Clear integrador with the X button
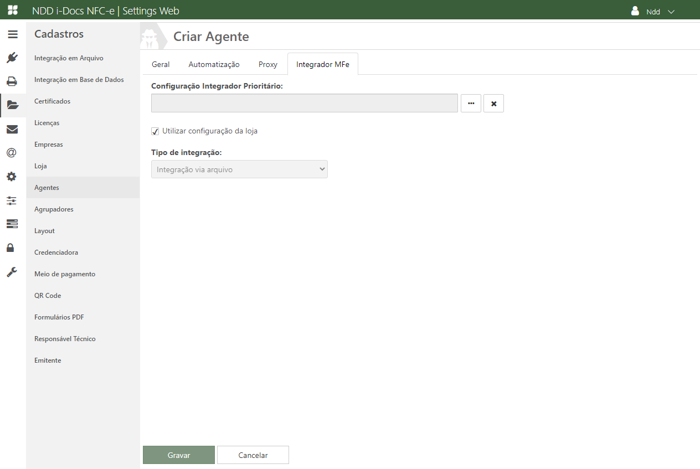 493,104
